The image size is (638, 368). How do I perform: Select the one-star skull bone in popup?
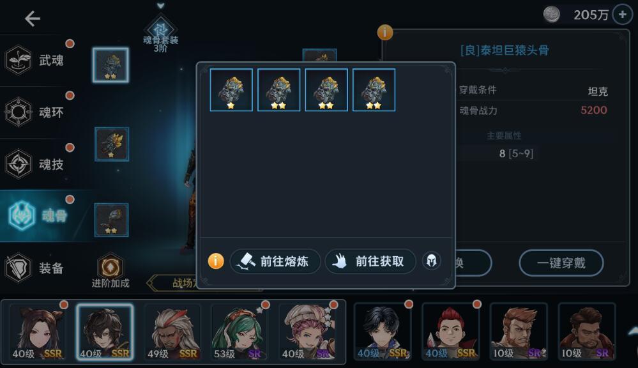(x=231, y=90)
